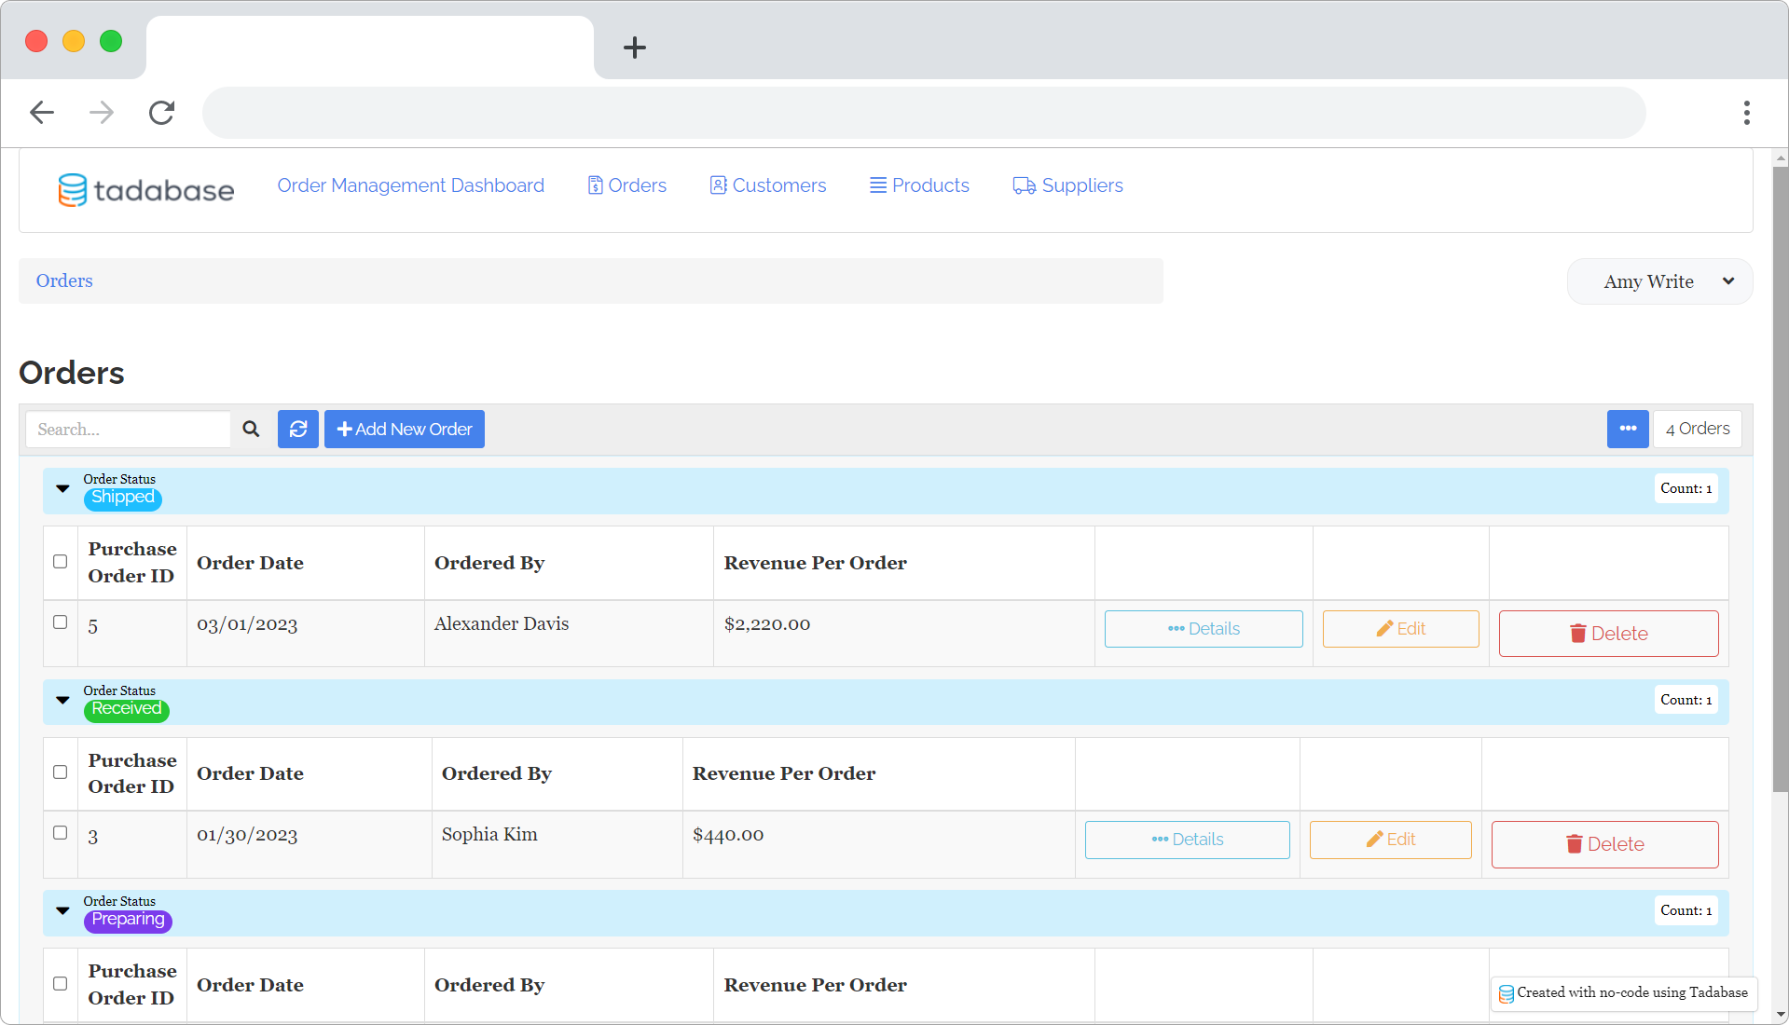The width and height of the screenshot is (1789, 1025).
Task: Open Order Management Dashboard menu item
Action: 411,185
